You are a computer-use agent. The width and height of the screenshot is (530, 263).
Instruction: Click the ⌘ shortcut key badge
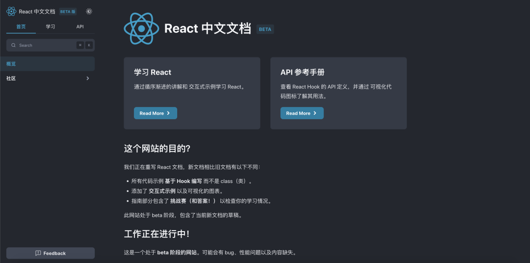coord(80,45)
